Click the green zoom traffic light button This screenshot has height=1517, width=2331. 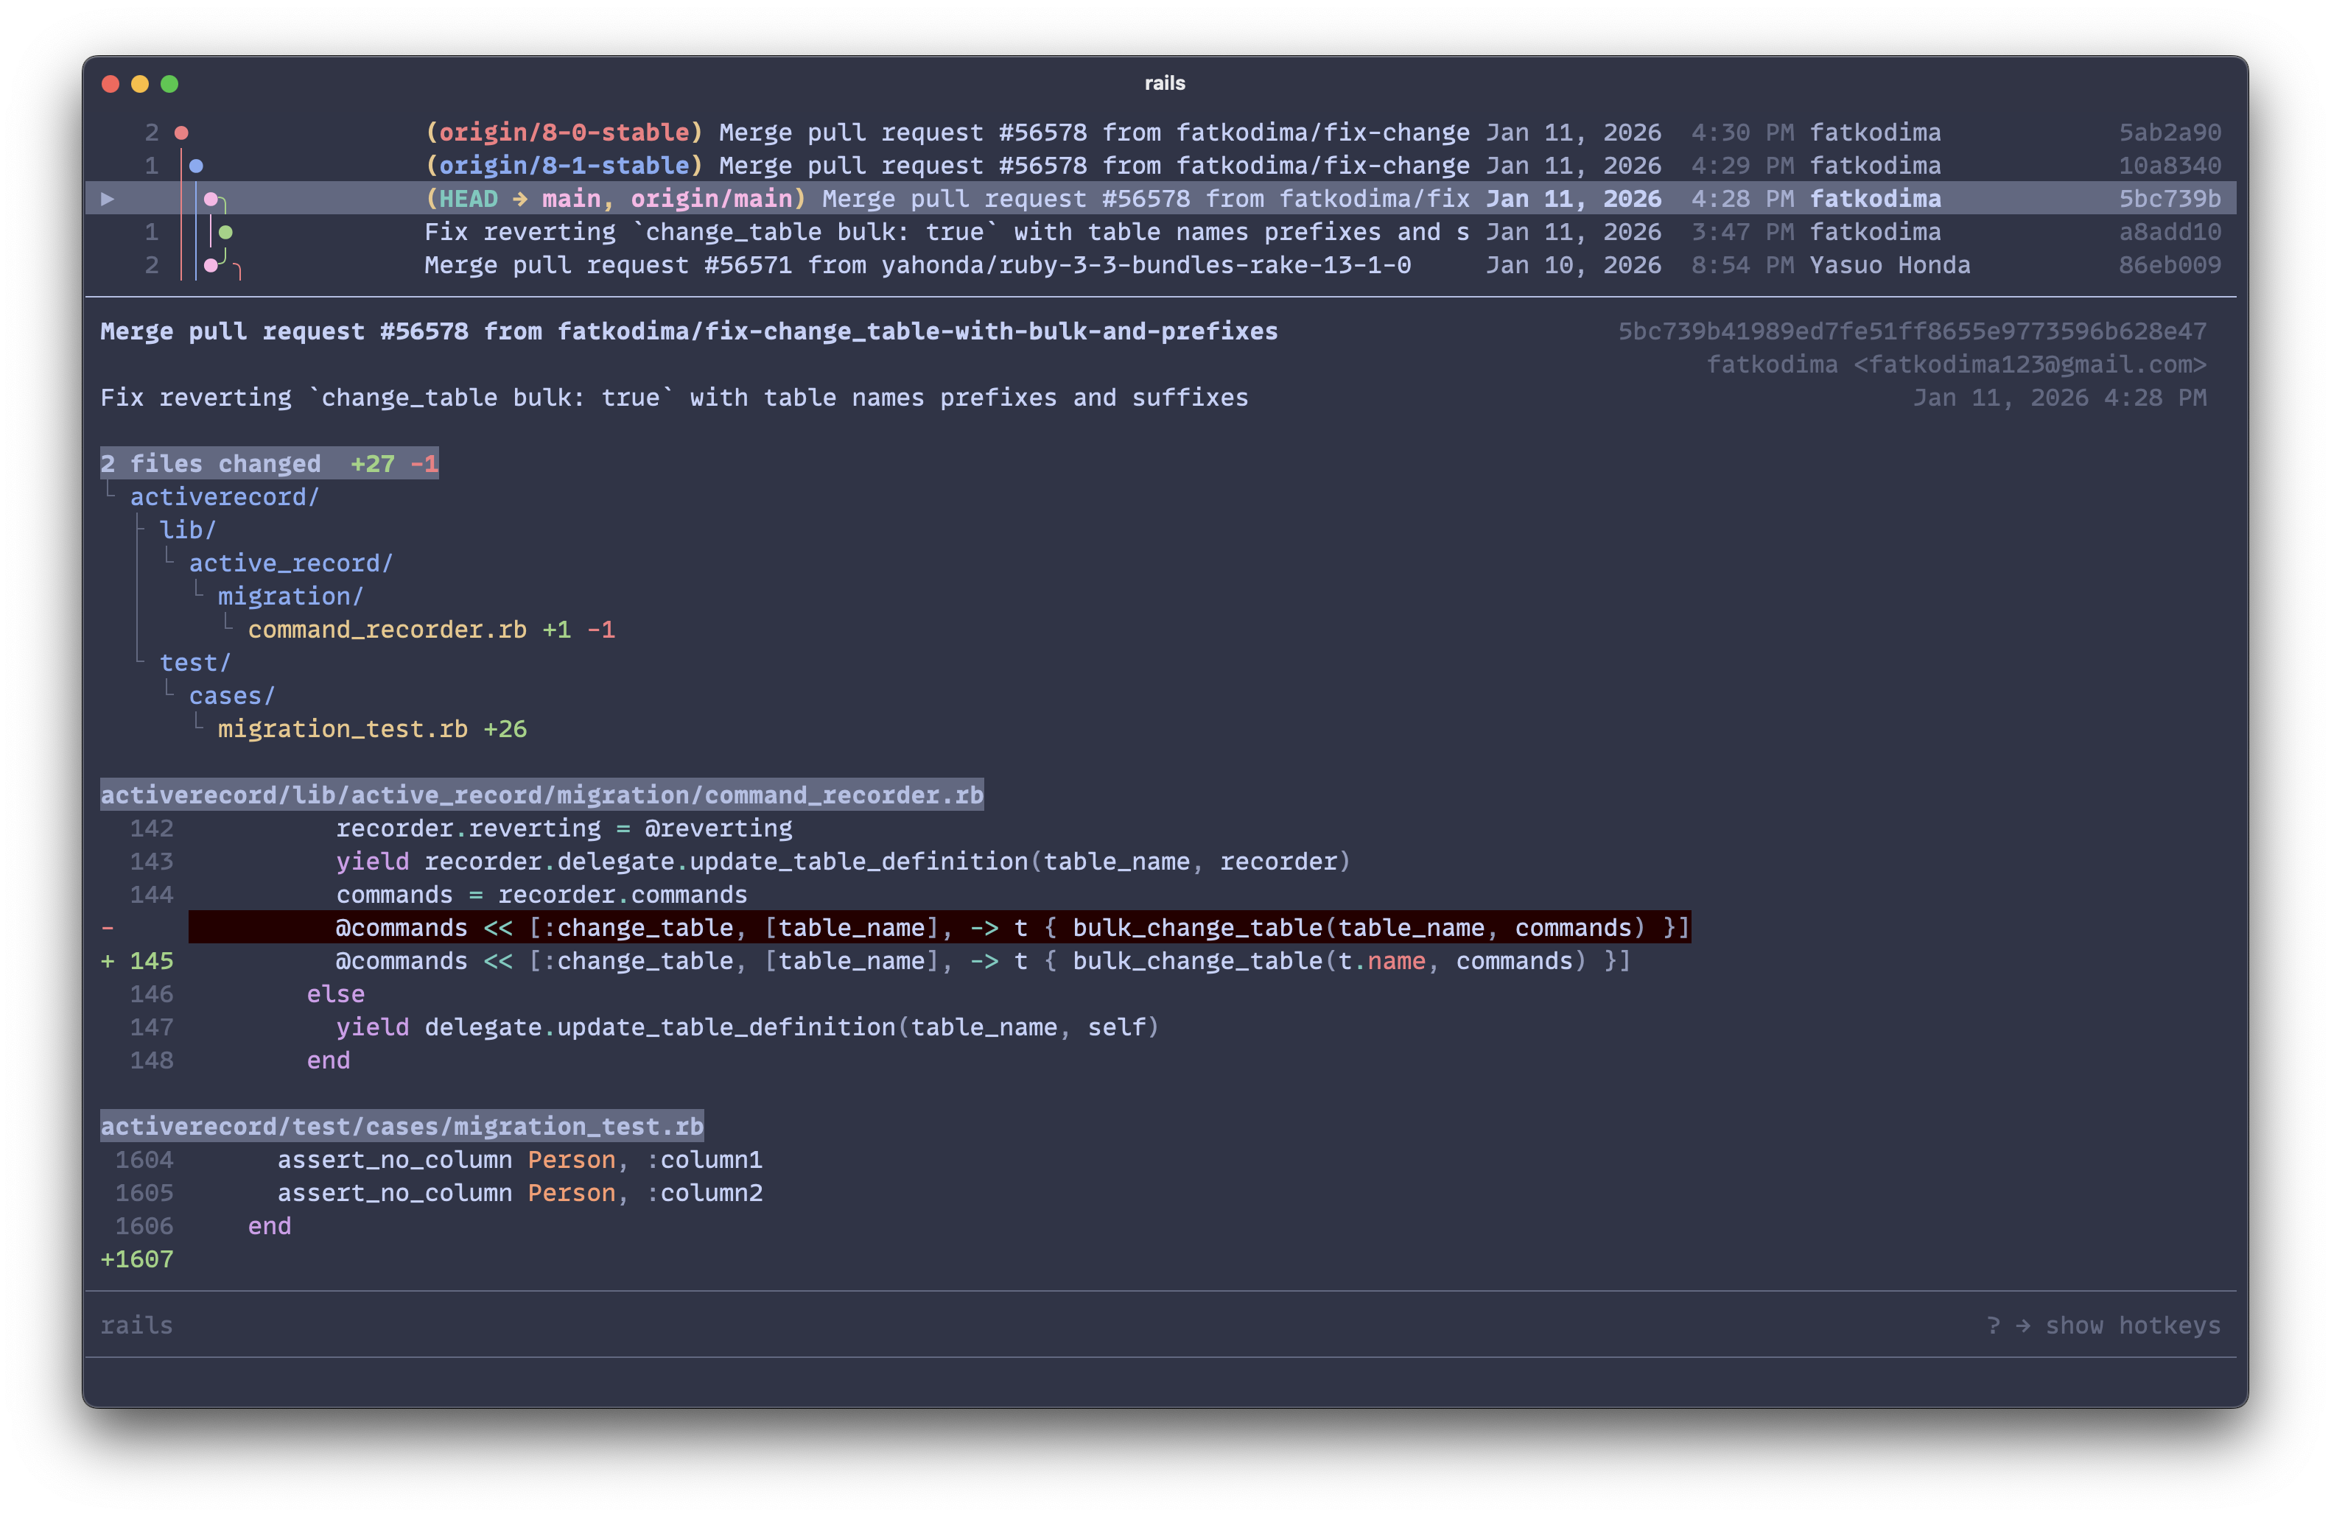[x=169, y=83]
